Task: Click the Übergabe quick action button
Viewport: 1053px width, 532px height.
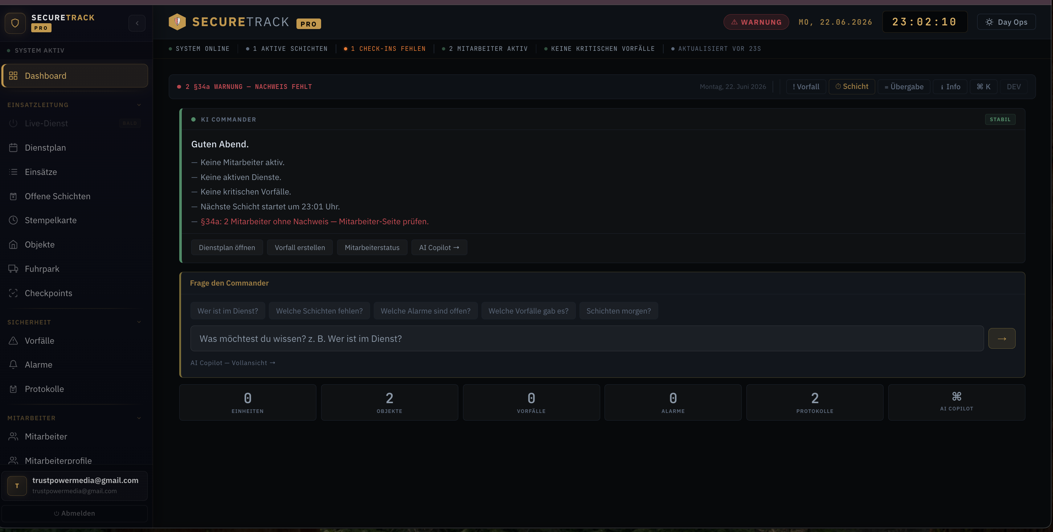Action: coord(904,87)
